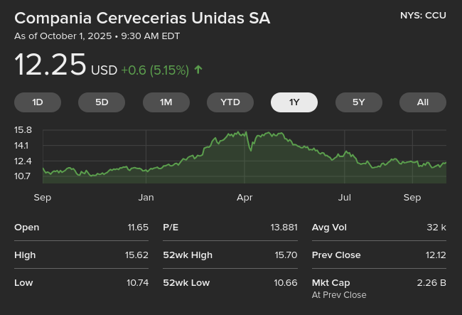The width and height of the screenshot is (462, 315).
Task: Click the P/E ratio row
Action: point(230,228)
